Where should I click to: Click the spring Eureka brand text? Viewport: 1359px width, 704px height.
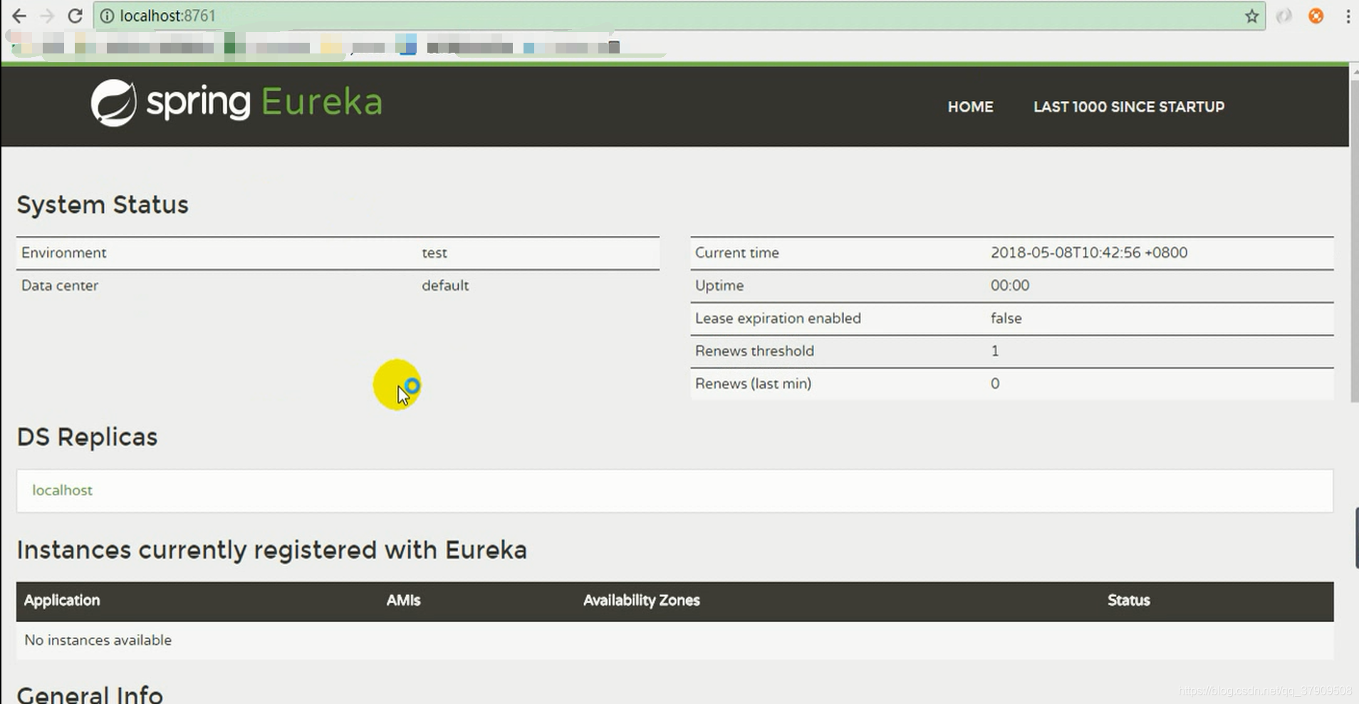point(264,102)
